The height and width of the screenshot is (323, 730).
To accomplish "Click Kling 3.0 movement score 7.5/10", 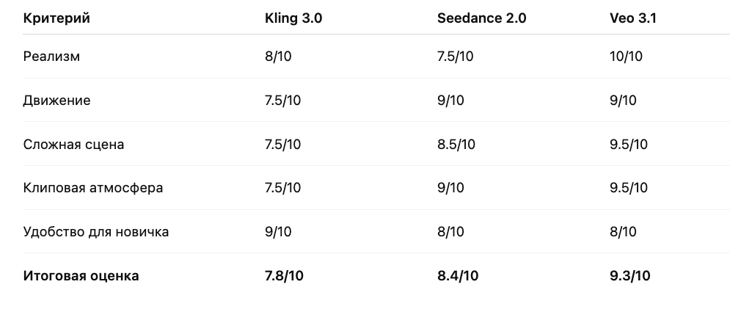I will 282,101.
